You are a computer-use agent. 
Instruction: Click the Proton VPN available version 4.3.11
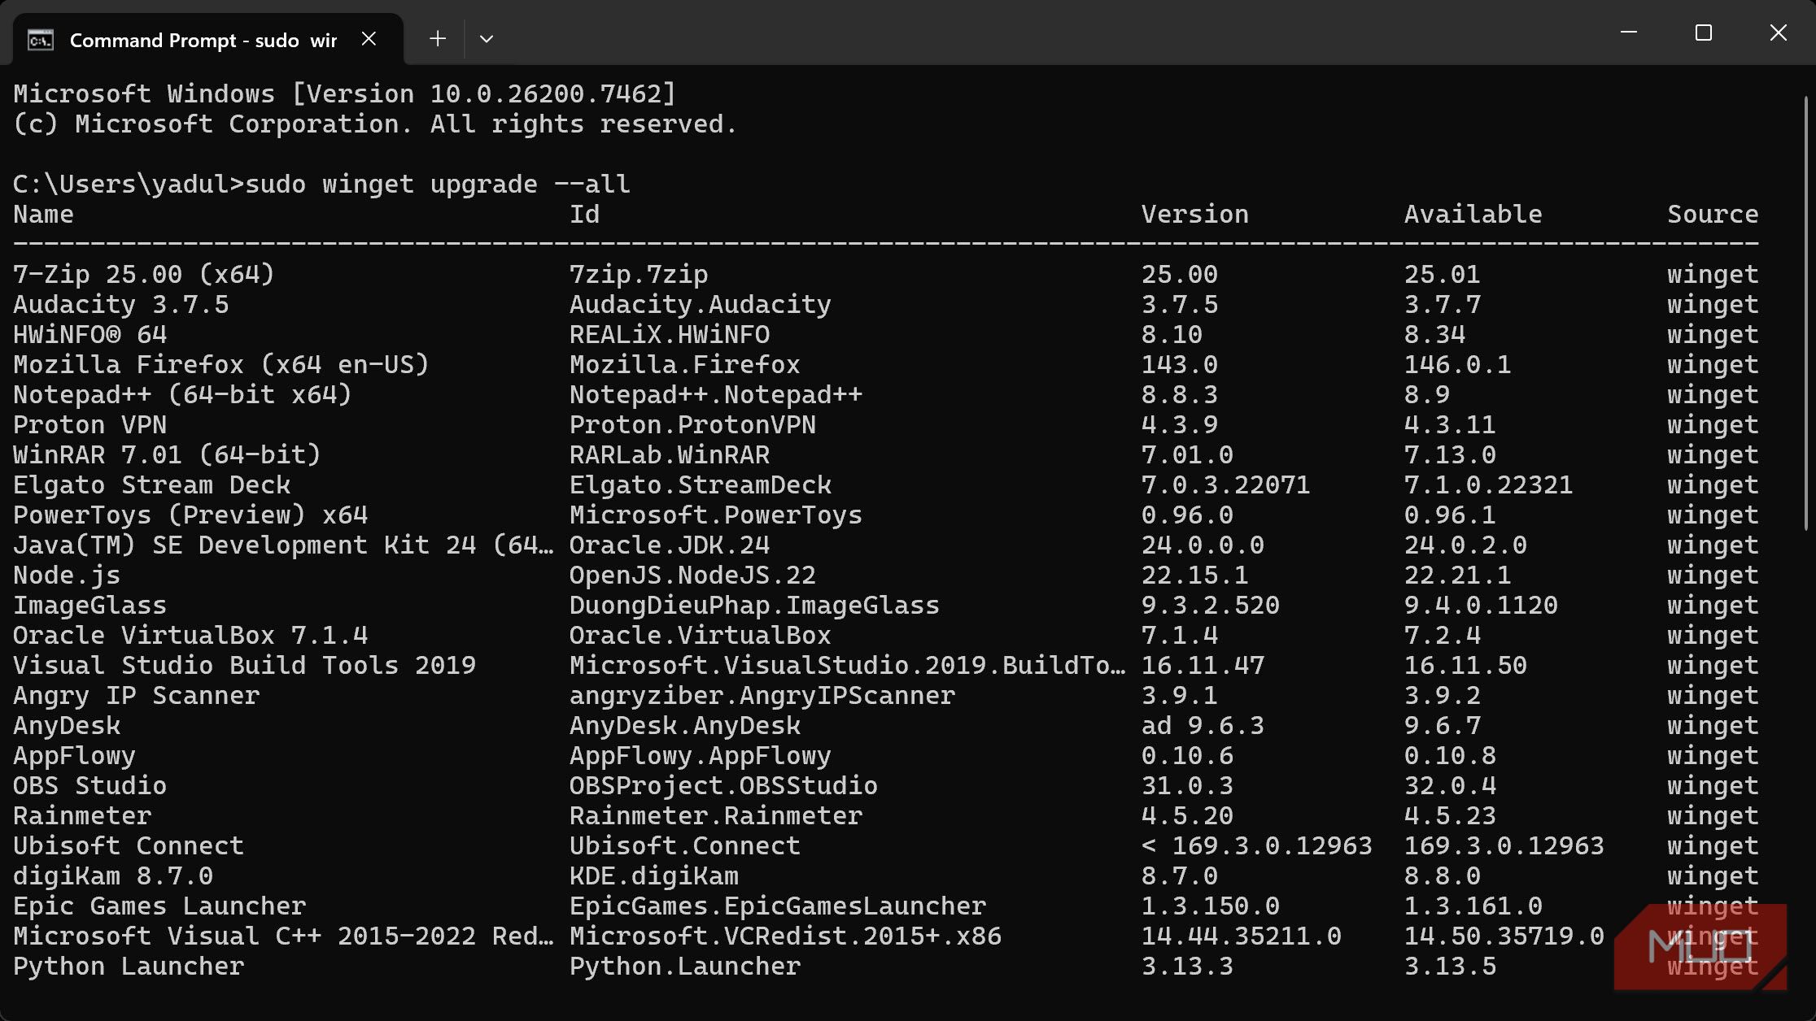(x=1449, y=425)
